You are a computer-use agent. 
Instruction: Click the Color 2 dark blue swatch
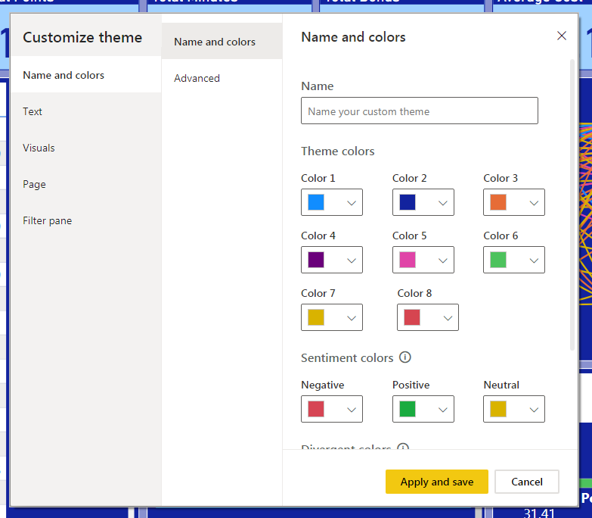408,202
